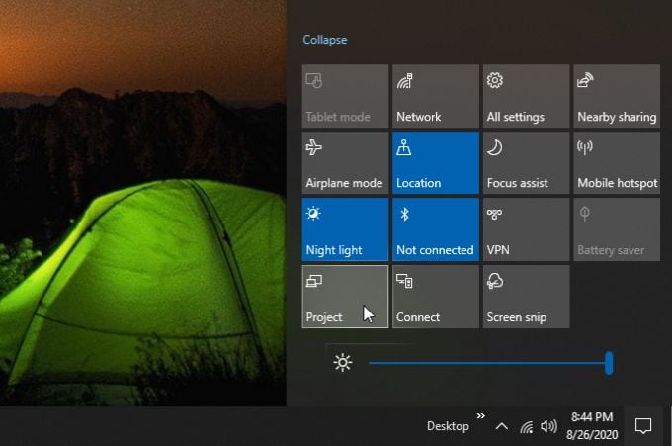The height and width of the screenshot is (446, 672).
Task: Open the Project display tile
Action: [x=345, y=297]
